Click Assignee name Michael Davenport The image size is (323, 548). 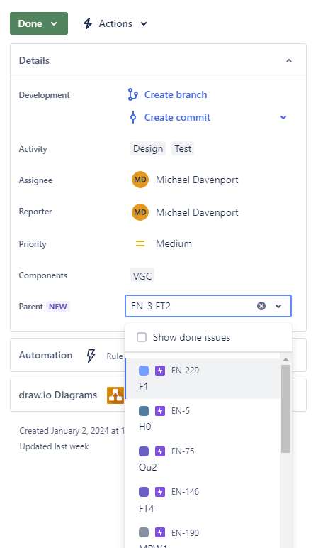coord(197,180)
